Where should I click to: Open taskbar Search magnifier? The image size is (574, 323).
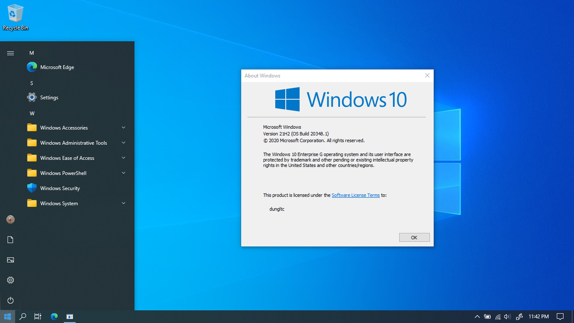22,317
